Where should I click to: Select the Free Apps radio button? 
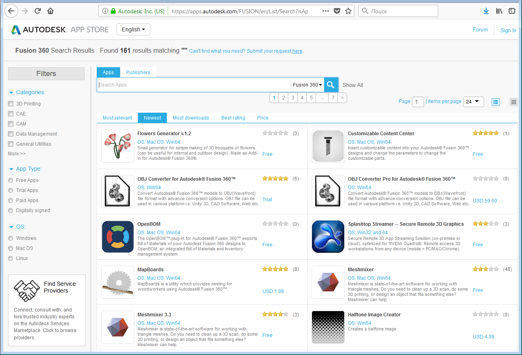11,180
